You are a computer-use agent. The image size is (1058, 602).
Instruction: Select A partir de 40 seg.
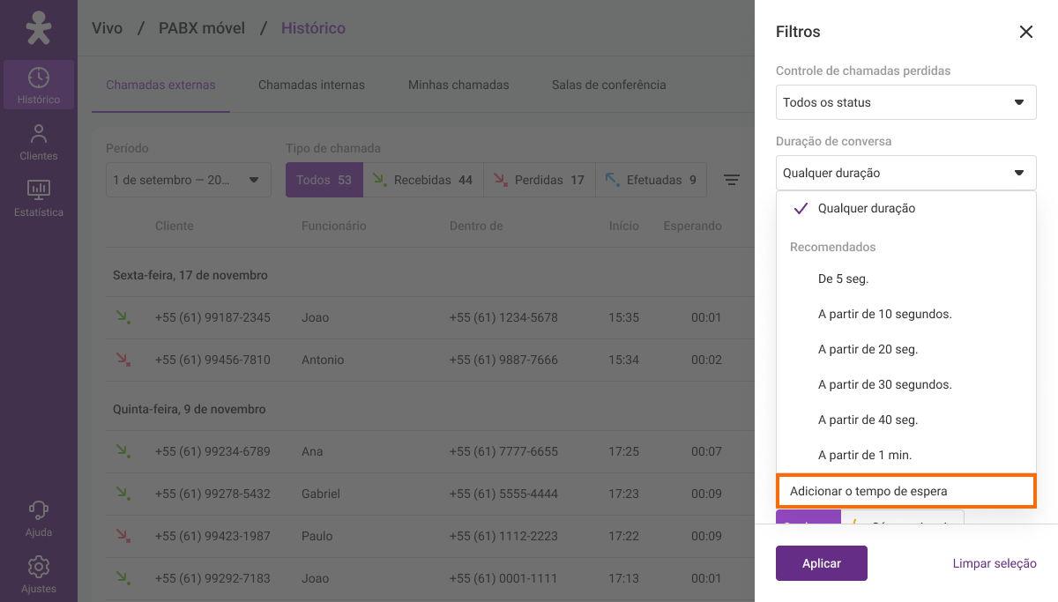pos(906,420)
